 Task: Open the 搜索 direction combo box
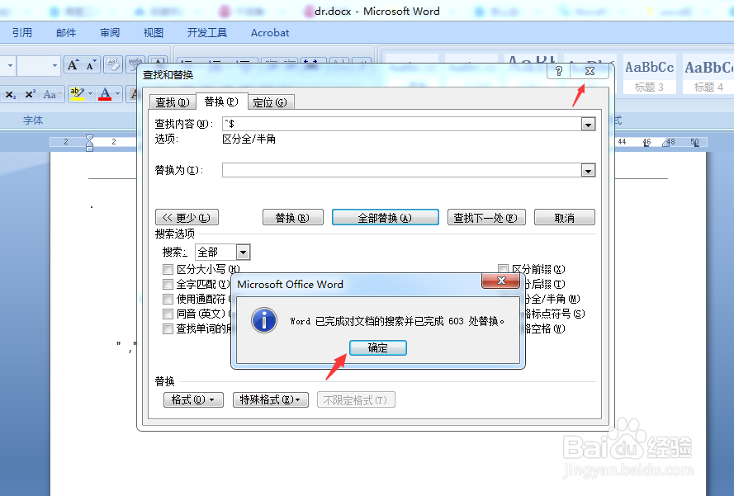(x=223, y=253)
